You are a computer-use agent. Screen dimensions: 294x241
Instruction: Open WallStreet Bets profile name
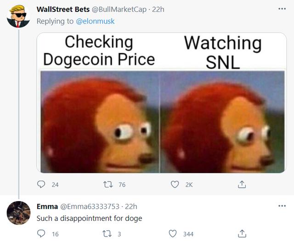pos(63,9)
